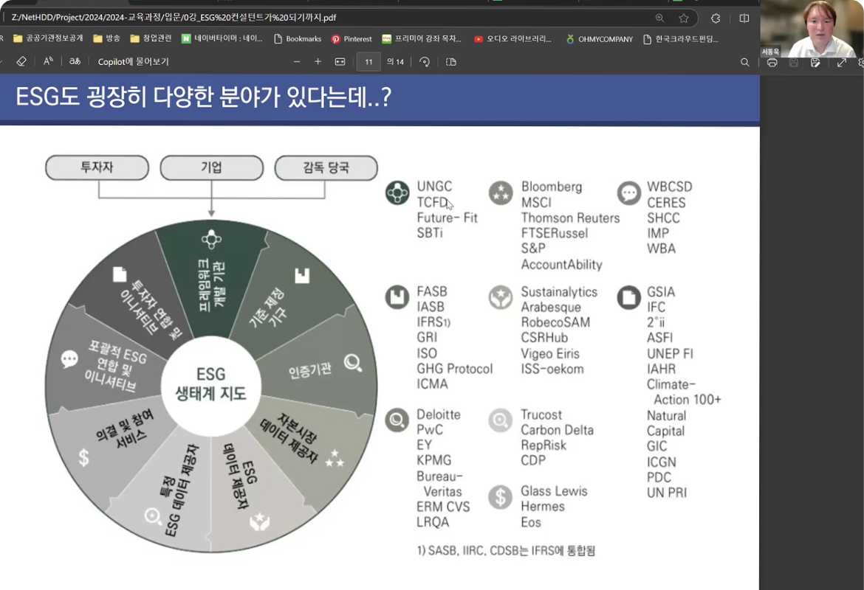Open the 네이버타이머 bookmark

[x=222, y=38]
